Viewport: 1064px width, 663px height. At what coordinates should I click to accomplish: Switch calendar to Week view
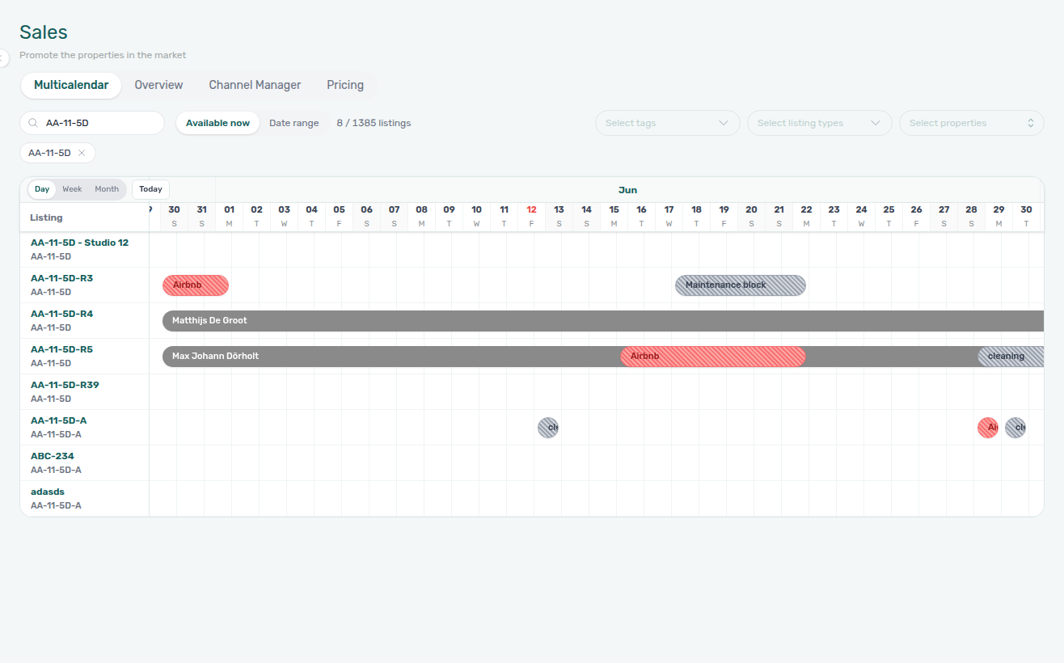(x=72, y=189)
